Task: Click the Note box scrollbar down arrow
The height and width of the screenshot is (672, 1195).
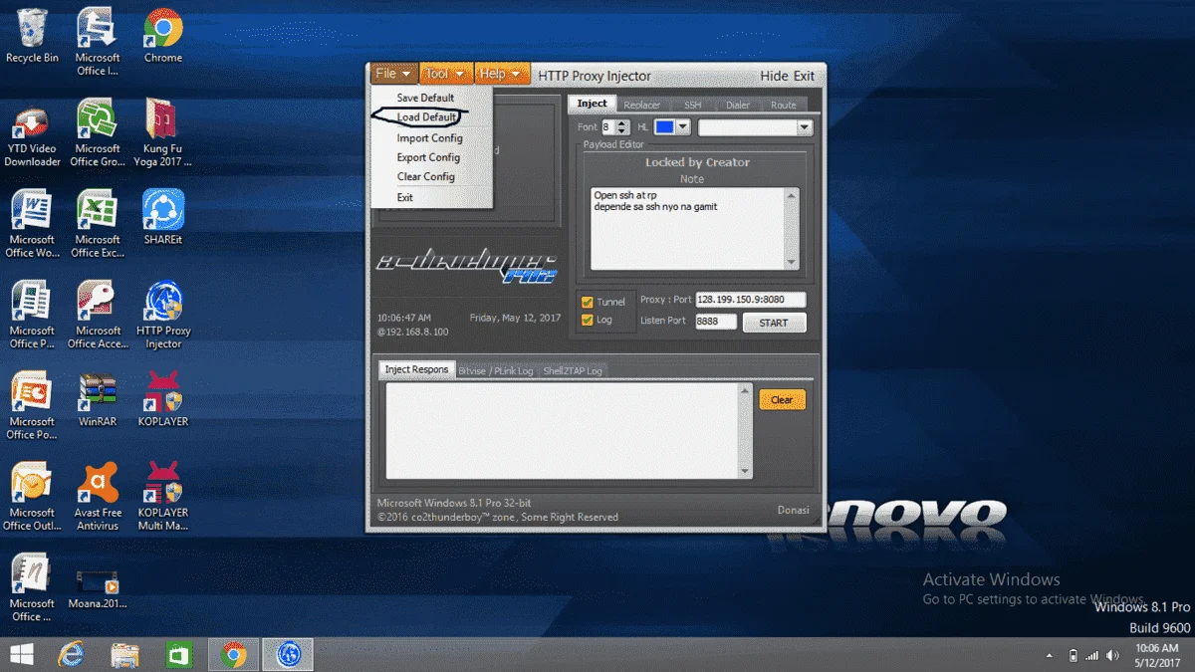Action: 792,263
